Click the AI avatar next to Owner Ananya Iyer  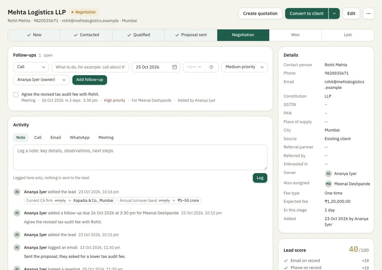point(328,173)
